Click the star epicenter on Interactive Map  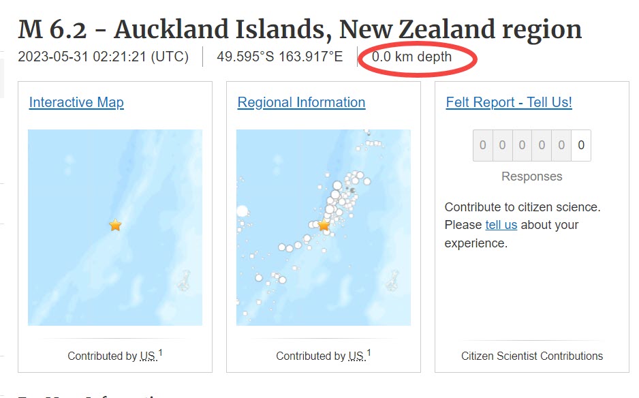[115, 225]
